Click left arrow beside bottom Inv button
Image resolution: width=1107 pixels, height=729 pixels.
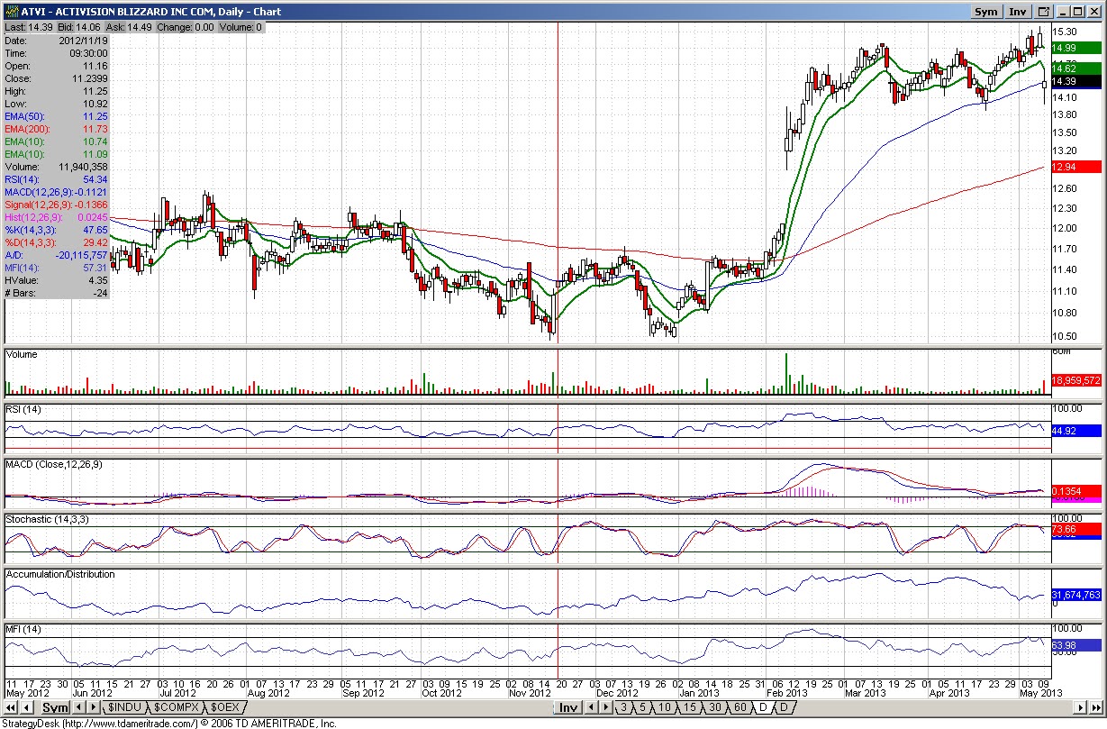tap(592, 707)
